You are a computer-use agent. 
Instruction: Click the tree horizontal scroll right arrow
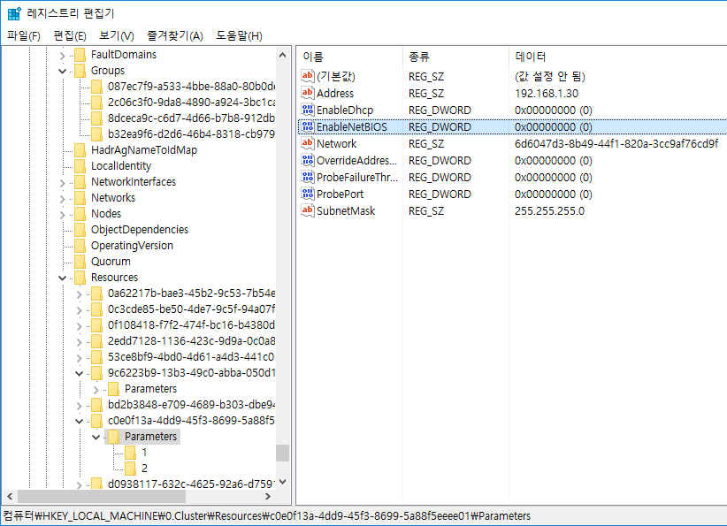click(267, 496)
